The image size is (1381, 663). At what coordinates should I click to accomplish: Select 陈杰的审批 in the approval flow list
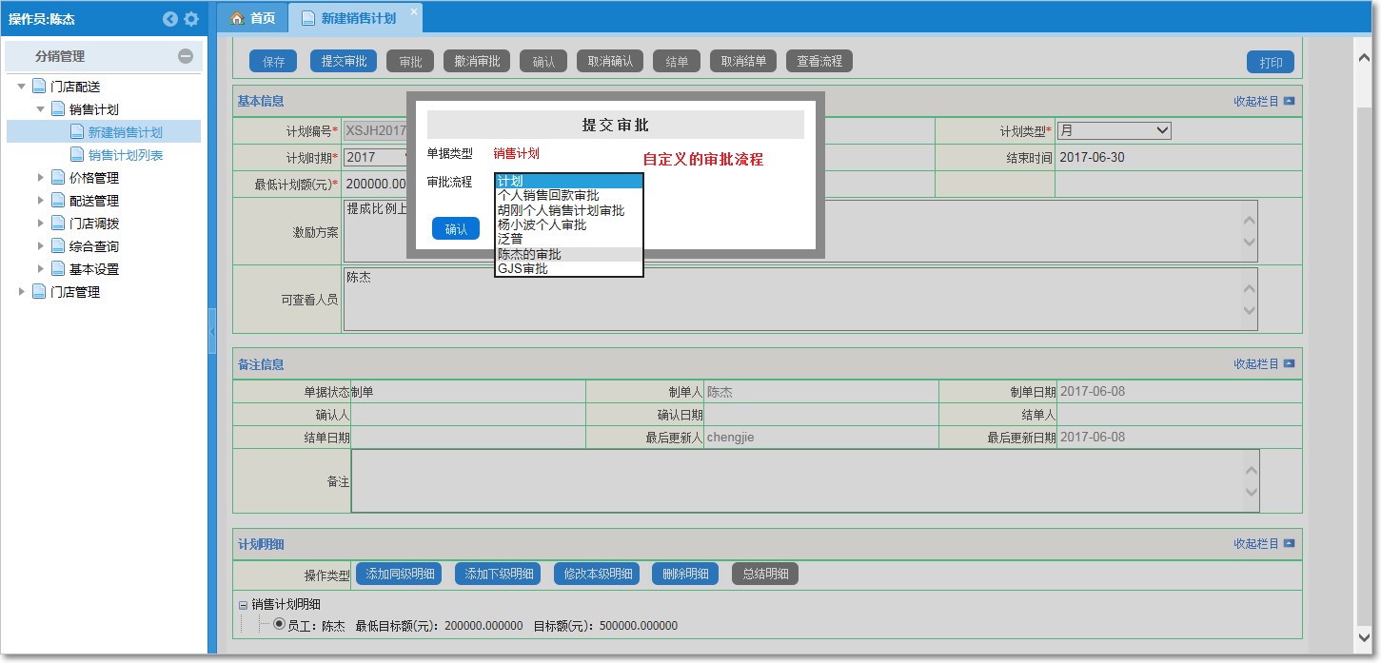click(x=529, y=253)
